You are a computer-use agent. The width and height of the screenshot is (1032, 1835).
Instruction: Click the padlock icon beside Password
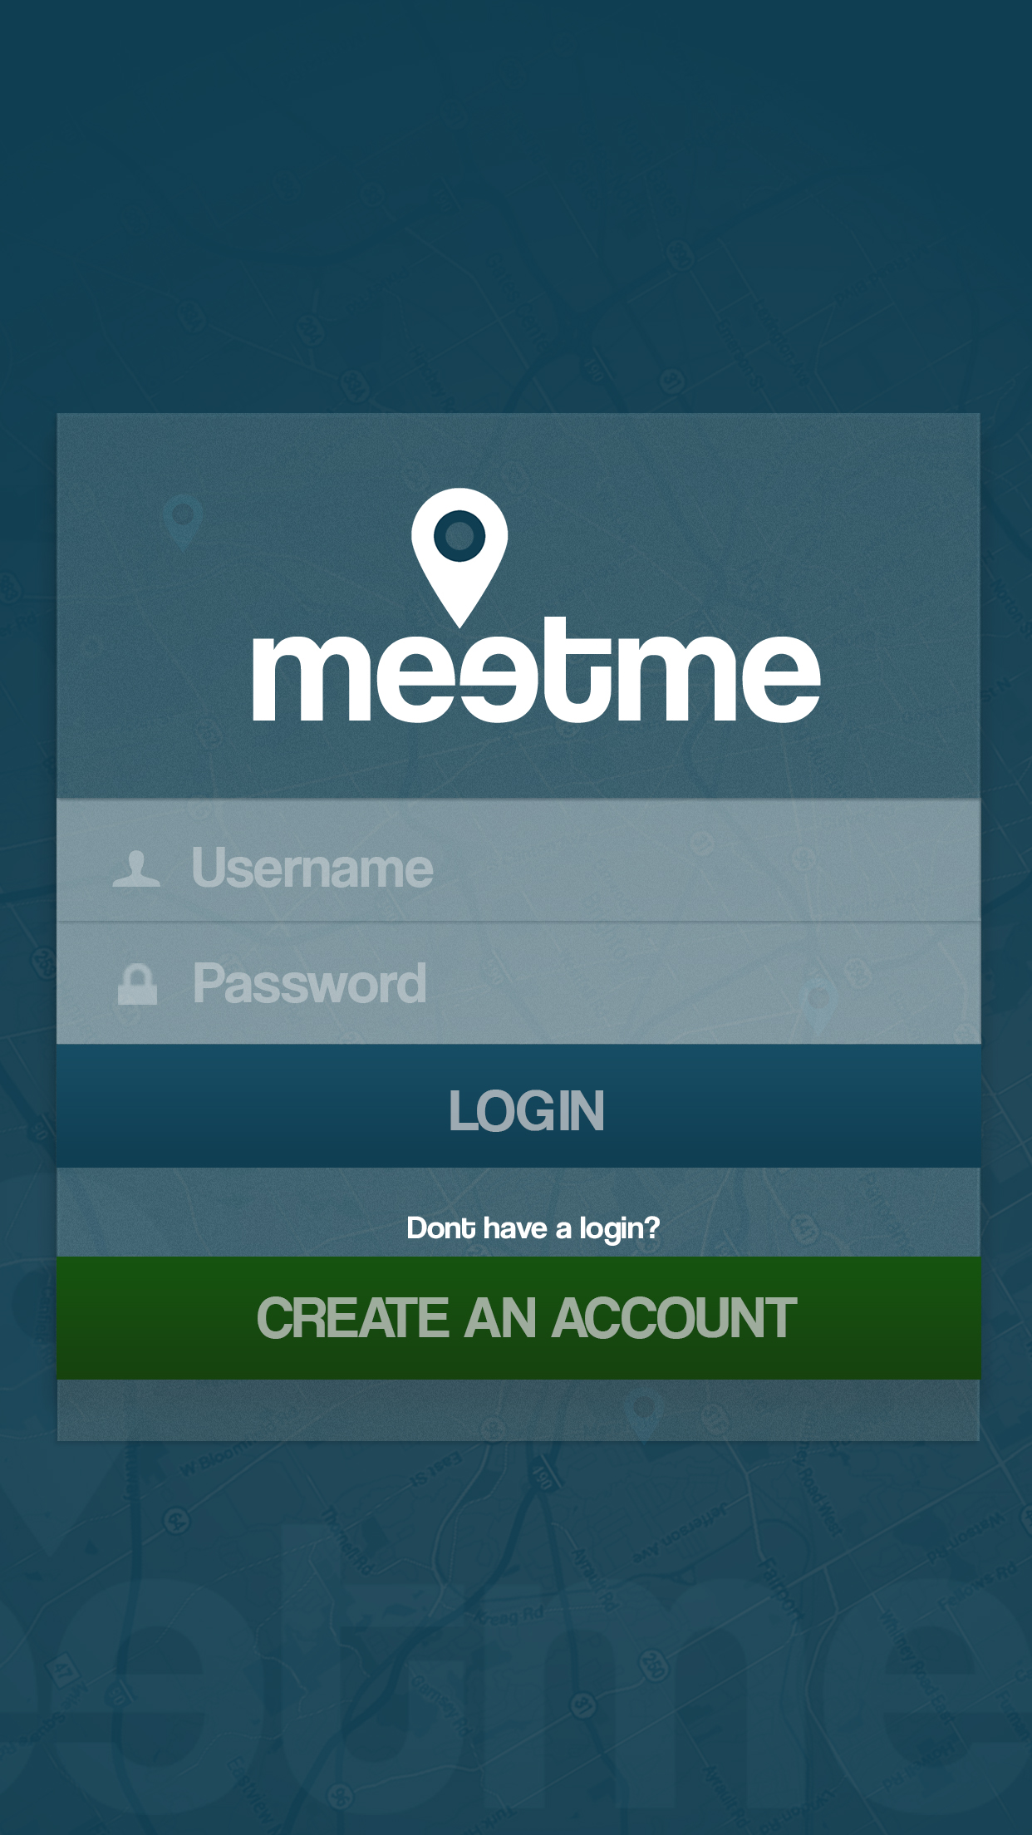(137, 984)
